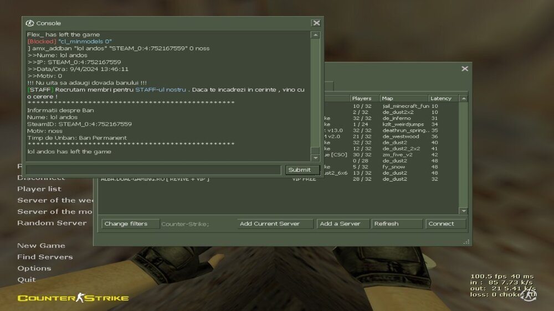Click the console command input field
554x311 pixels.
153,170
